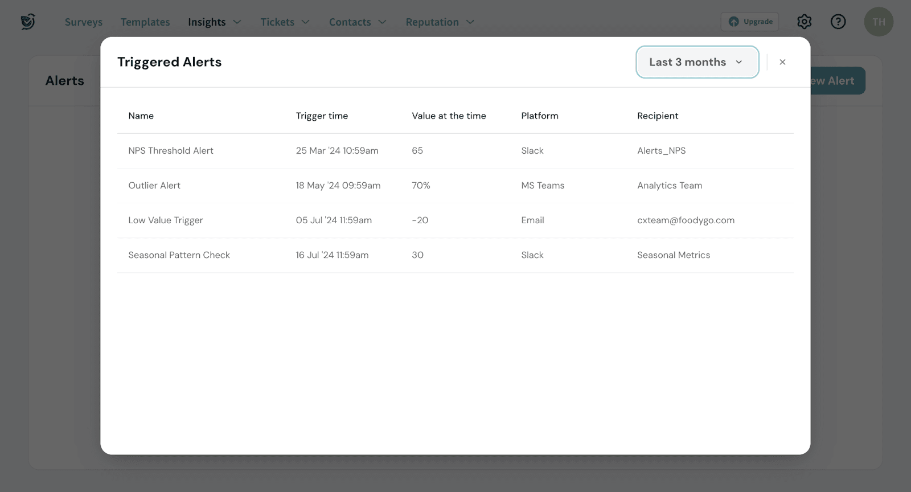Close the Triggered Alerts dialog
Image resolution: width=911 pixels, height=492 pixels.
coord(782,62)
